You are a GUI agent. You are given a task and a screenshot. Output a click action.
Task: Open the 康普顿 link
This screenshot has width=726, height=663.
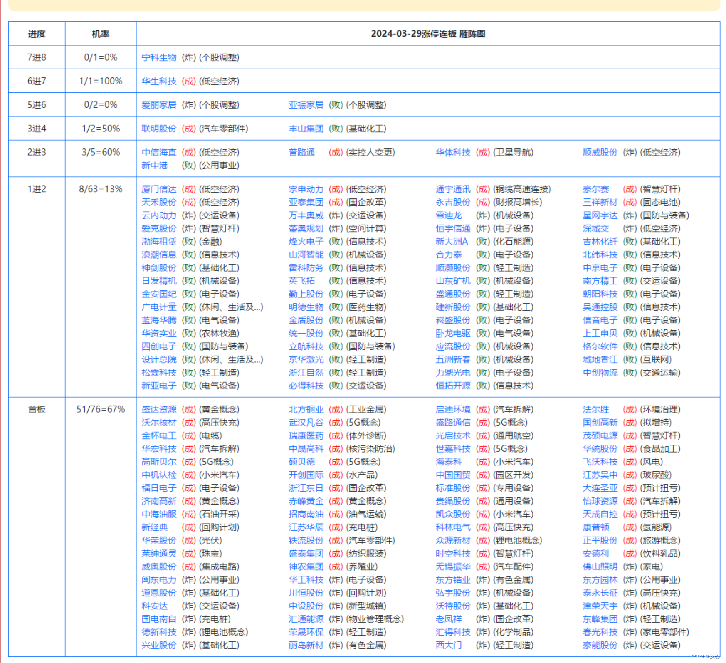pos(596,527)
